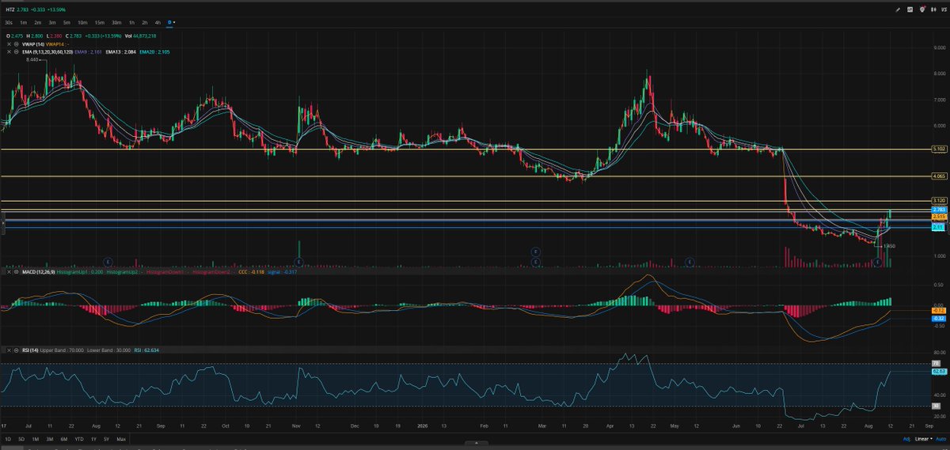Set range to 6M

click(63, 438)
